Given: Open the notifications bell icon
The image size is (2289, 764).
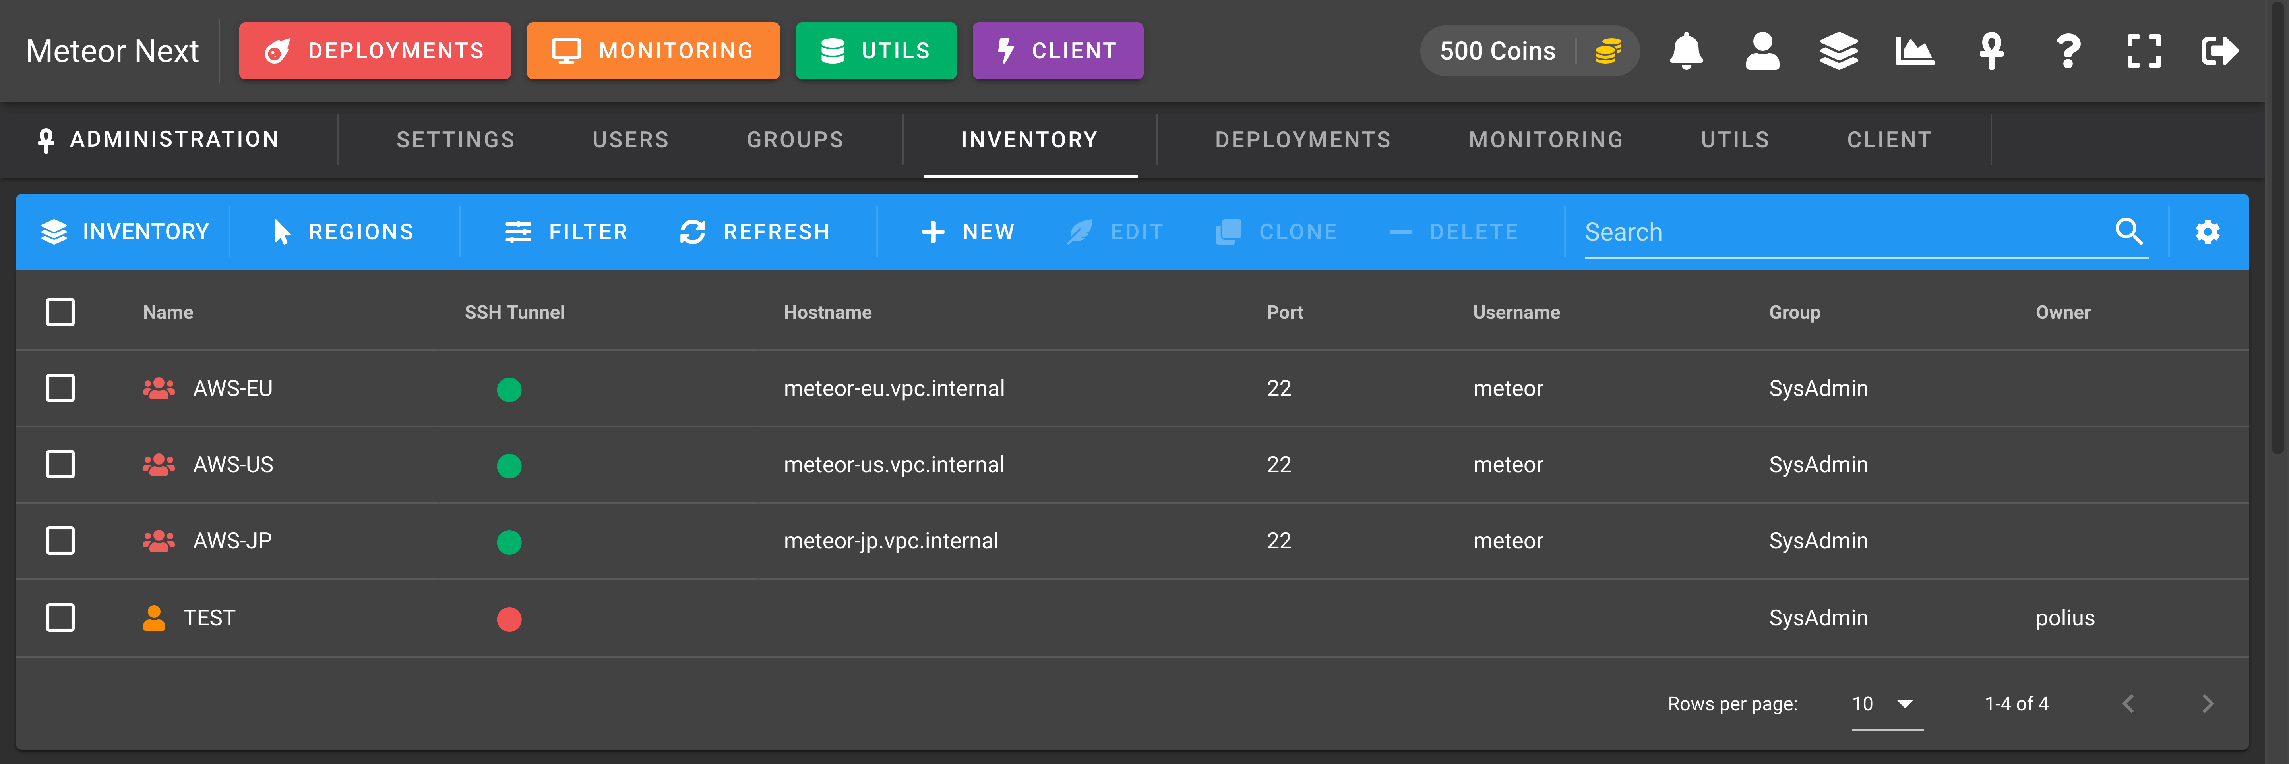Looking at the screenshot, I should pyautogui.click(x=1686, y=51).
